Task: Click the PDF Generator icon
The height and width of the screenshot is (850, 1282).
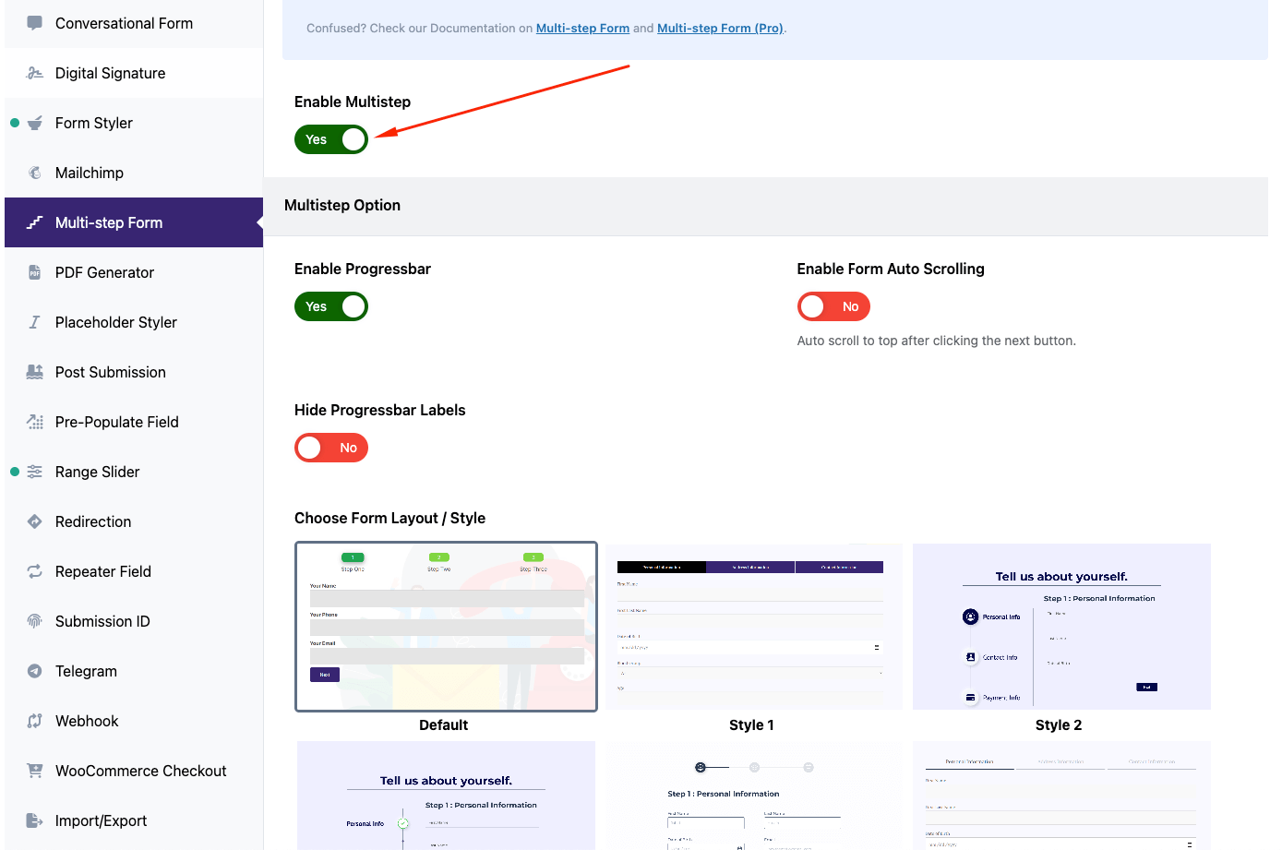Action: [36, 272]
